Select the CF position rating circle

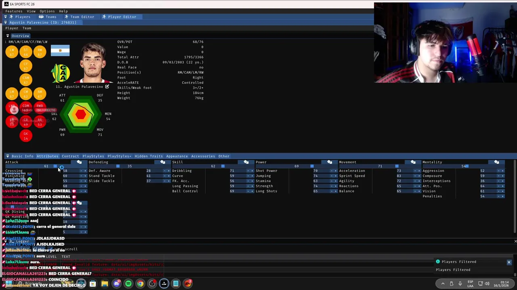pos(26,66)
